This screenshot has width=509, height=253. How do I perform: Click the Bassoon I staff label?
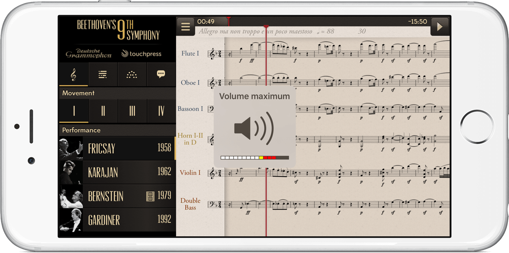click(190, 109)
